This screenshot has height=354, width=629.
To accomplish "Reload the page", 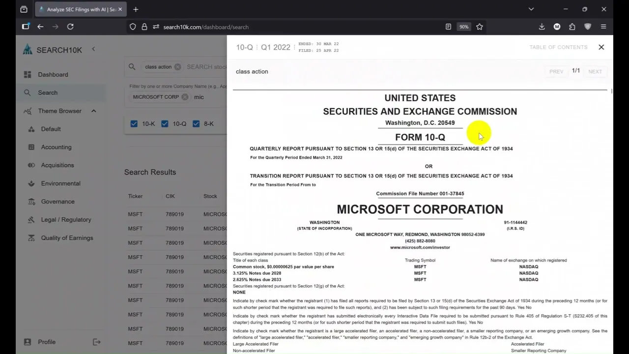I will (x=70, y=27).
